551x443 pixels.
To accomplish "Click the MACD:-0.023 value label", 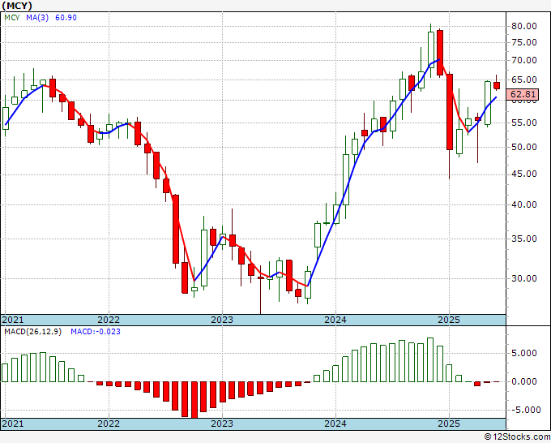I will 96,332.
